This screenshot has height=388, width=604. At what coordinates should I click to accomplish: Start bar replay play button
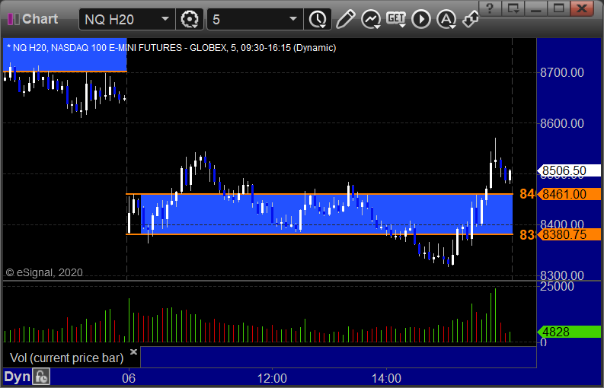pyautogui.click(x=420, y=19)
